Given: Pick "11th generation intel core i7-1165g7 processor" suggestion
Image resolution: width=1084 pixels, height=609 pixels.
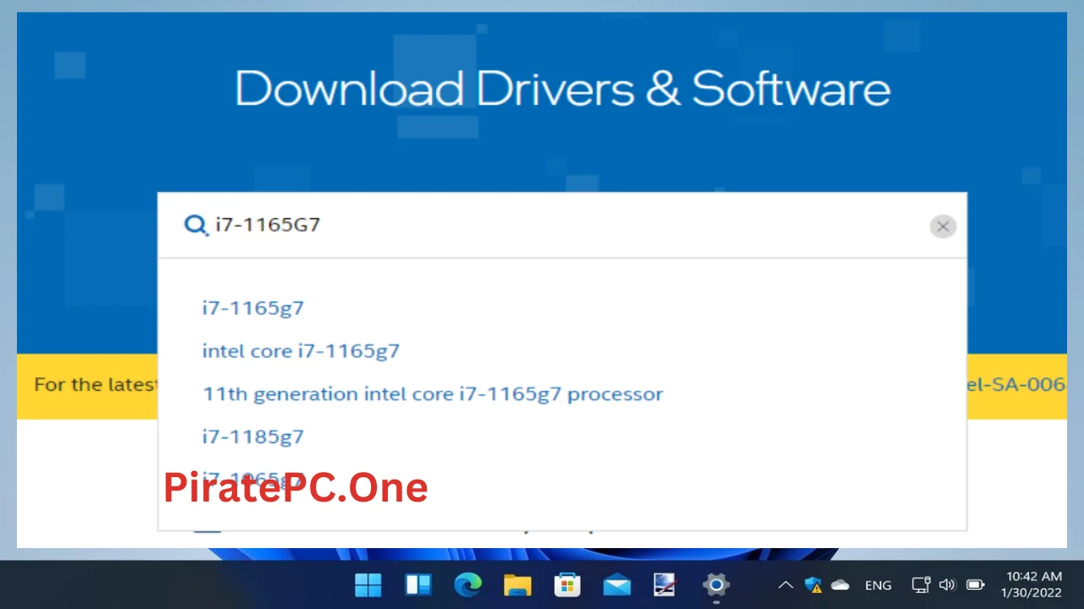Looking at the screenshot, I should 433,394.
